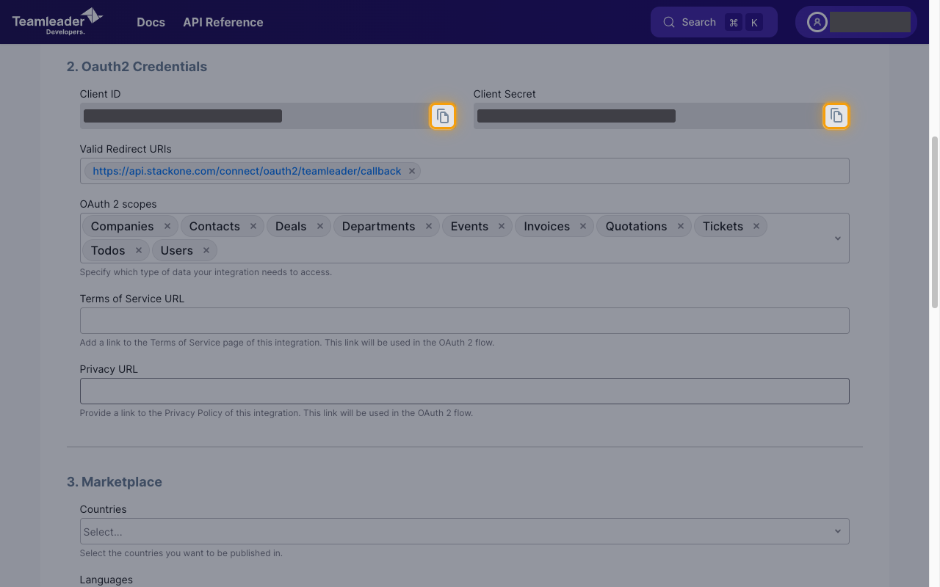
Task: Click the Departments scope tag text
Action: 378,226
